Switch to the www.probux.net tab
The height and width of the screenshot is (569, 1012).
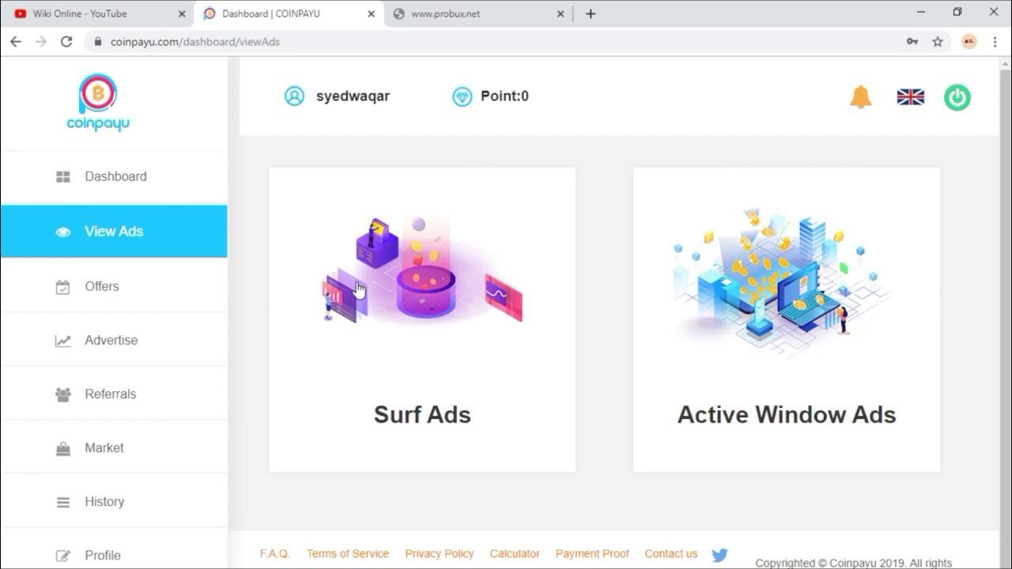pyautogui.click(x=479, y=13)
